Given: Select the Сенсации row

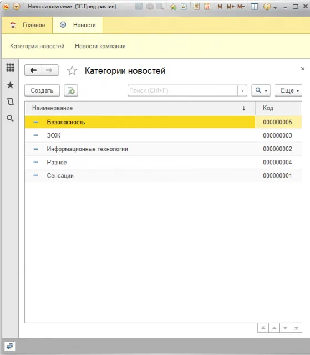Looking at the screenshot, I should pos(163,176).
